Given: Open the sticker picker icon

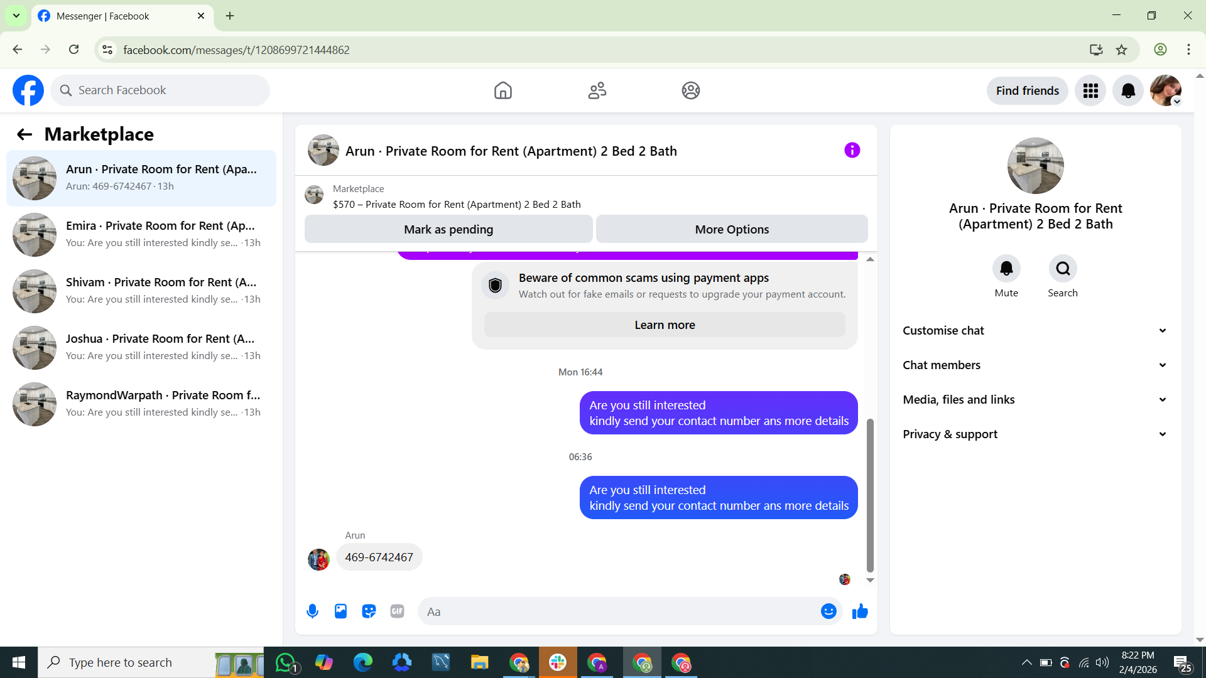Looking at the screenshot, I should pos(369,611).
